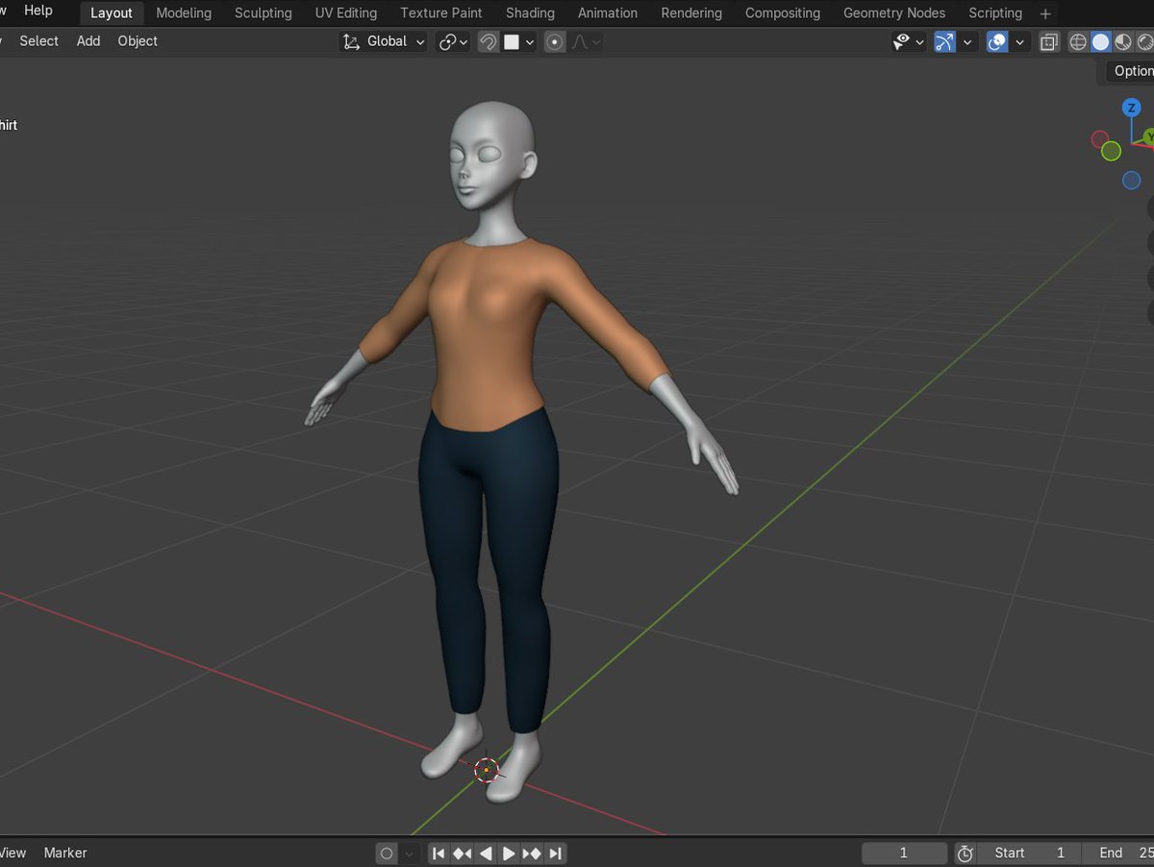Jump to the next keyframe
This screenshot has height=867, width=1154.
tap(532, 853)
